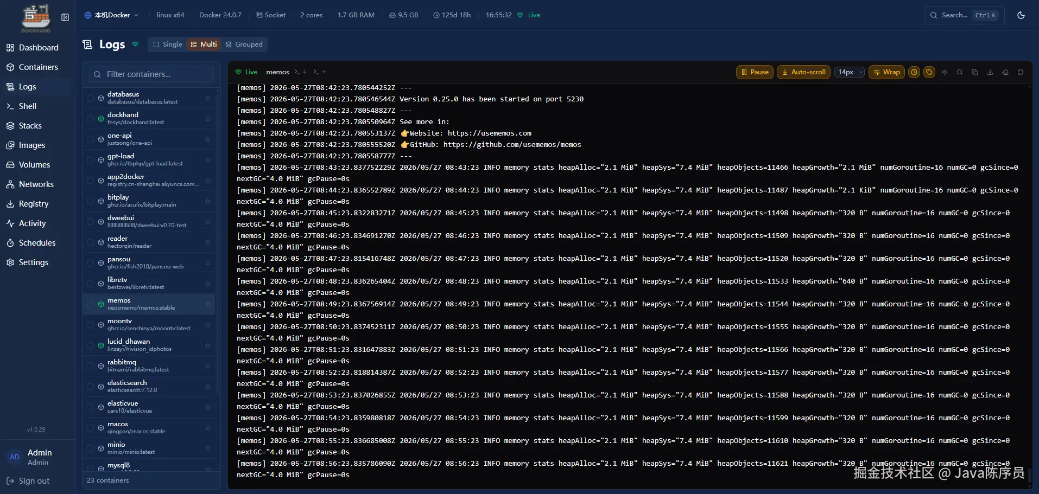Select the dockhand container checkbox
This screenshot has width=1039, height=494.
click(x=90, y=119)
